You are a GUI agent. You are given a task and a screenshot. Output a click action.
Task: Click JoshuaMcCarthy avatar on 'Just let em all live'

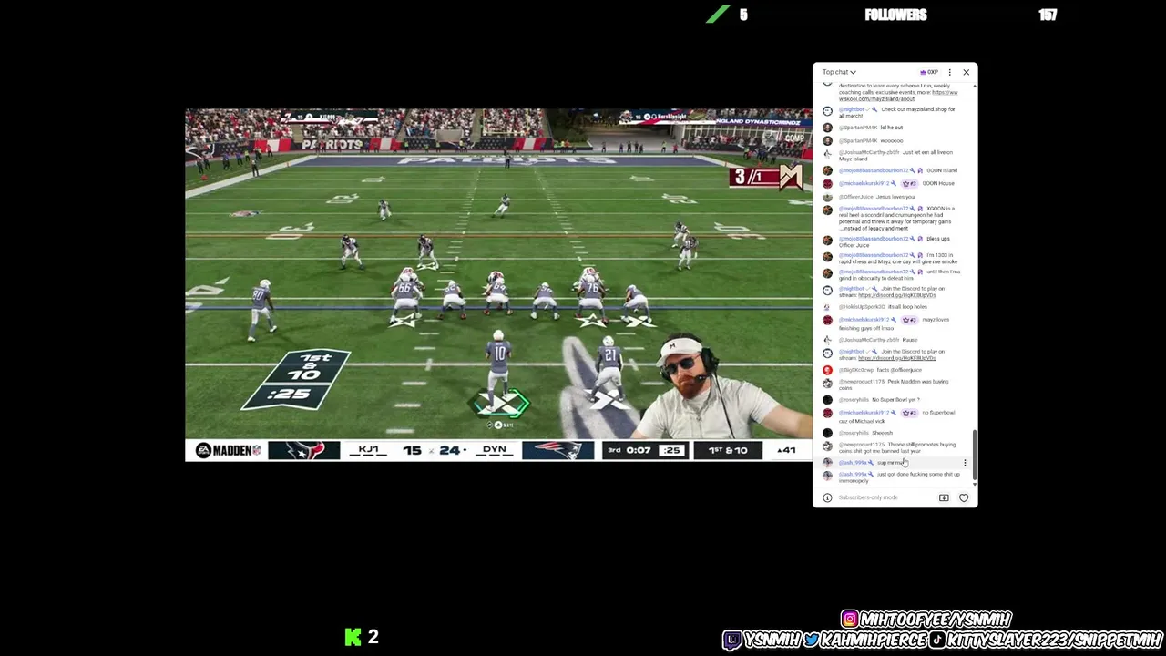[x=827, y=154]
